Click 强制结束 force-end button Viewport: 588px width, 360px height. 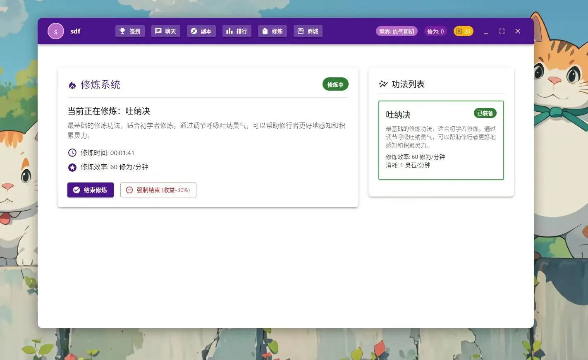(x=158, y=190)
